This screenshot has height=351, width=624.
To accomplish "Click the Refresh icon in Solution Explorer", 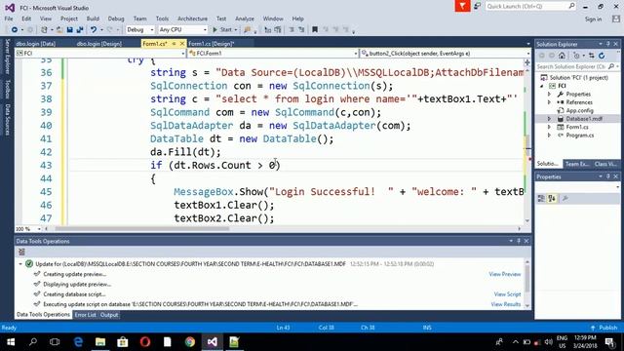I will (602, 56).
